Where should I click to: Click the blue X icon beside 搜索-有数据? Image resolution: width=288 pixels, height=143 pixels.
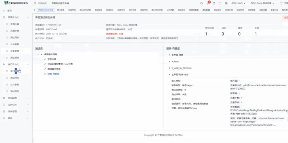coord(45,74)
